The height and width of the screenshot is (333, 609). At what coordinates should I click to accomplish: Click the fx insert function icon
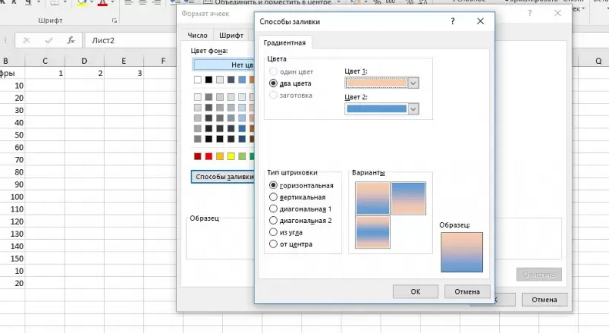pos(71,40)
